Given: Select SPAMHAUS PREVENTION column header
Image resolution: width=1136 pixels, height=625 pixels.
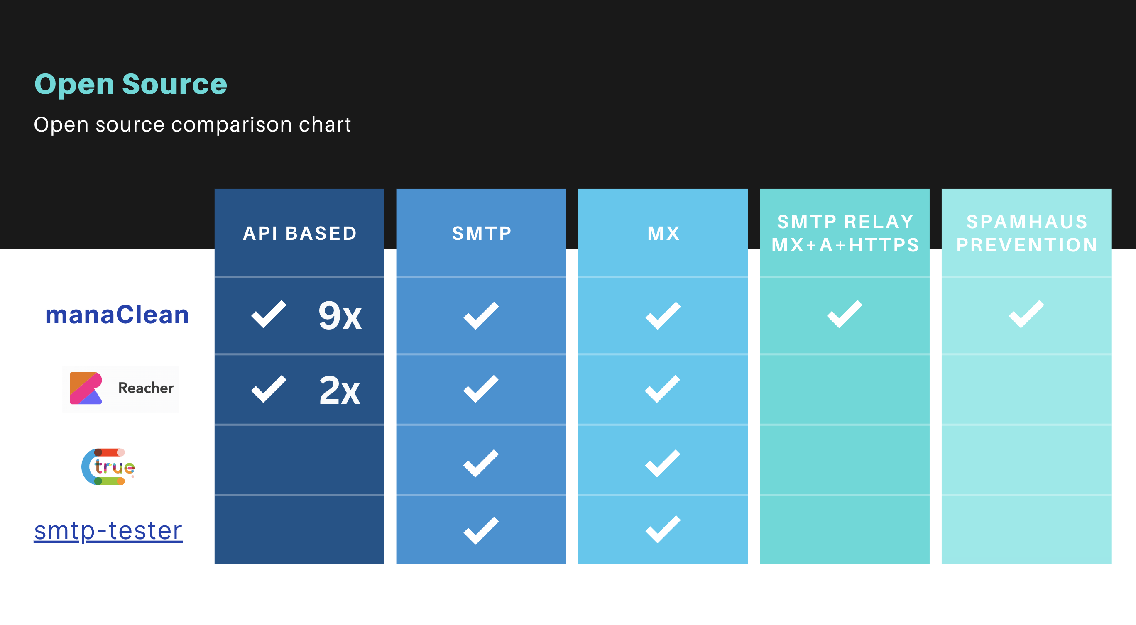Looking at the screenshot, I should coord(1027,233).
